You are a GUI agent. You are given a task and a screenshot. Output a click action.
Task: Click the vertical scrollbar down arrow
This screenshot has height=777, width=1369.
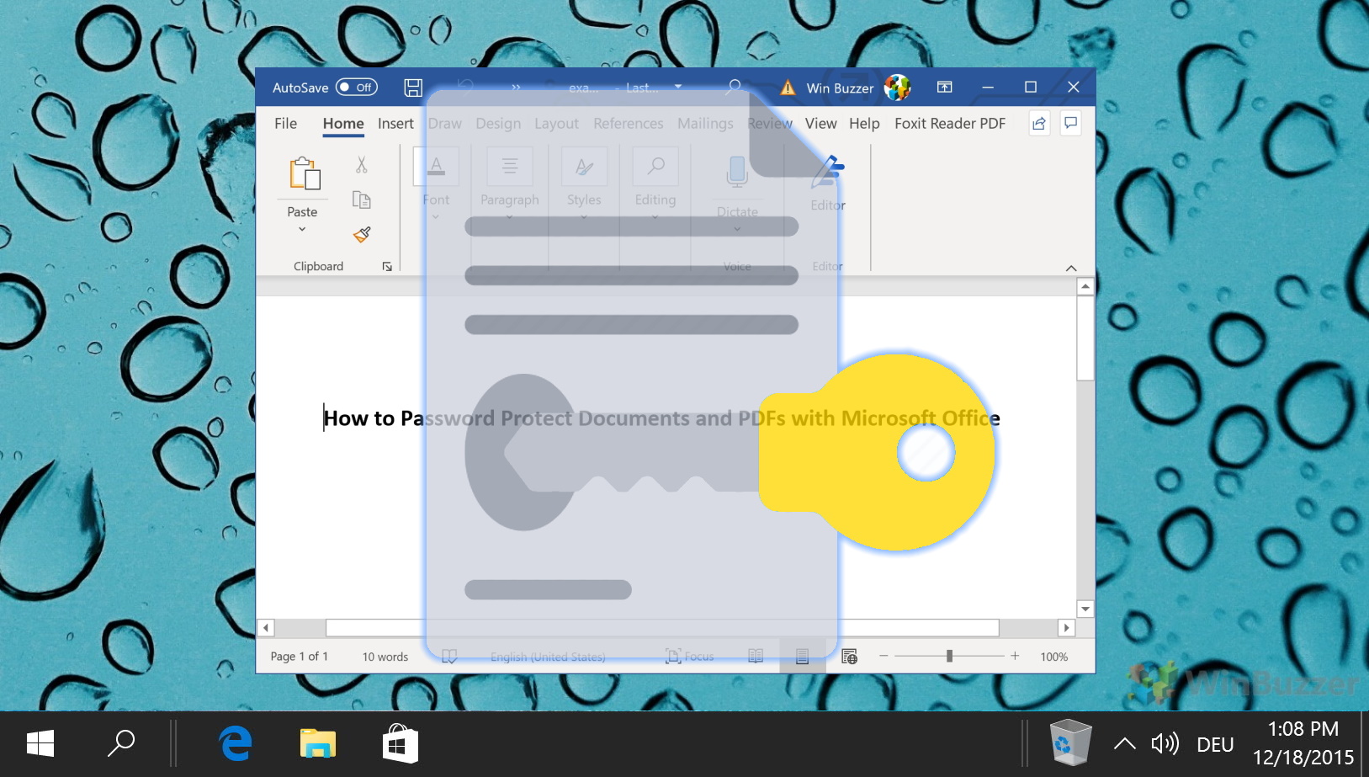pos(1085,609)
